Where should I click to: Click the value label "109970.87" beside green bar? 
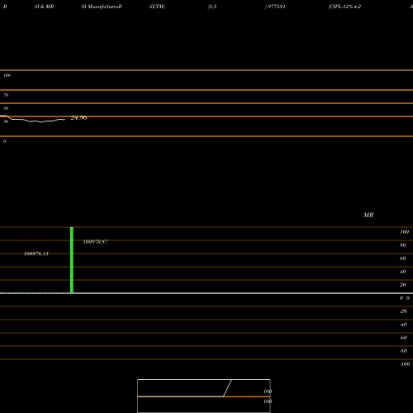(x=96, y=242)
